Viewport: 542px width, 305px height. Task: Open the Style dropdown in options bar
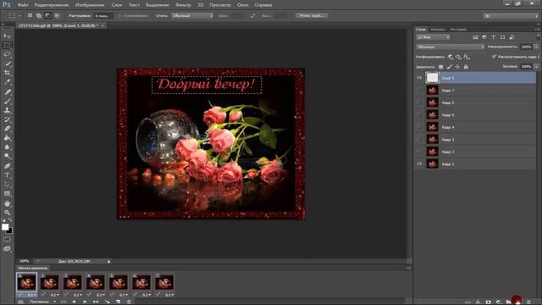192,16
